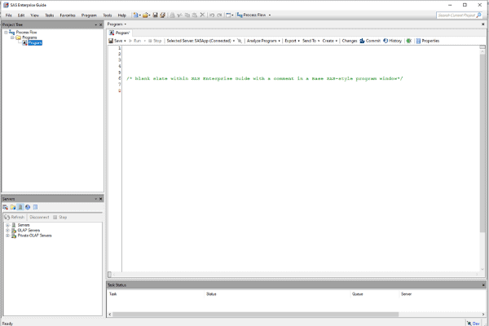Open the Program breadcrumb dropdown above the tab

(126, 24)
